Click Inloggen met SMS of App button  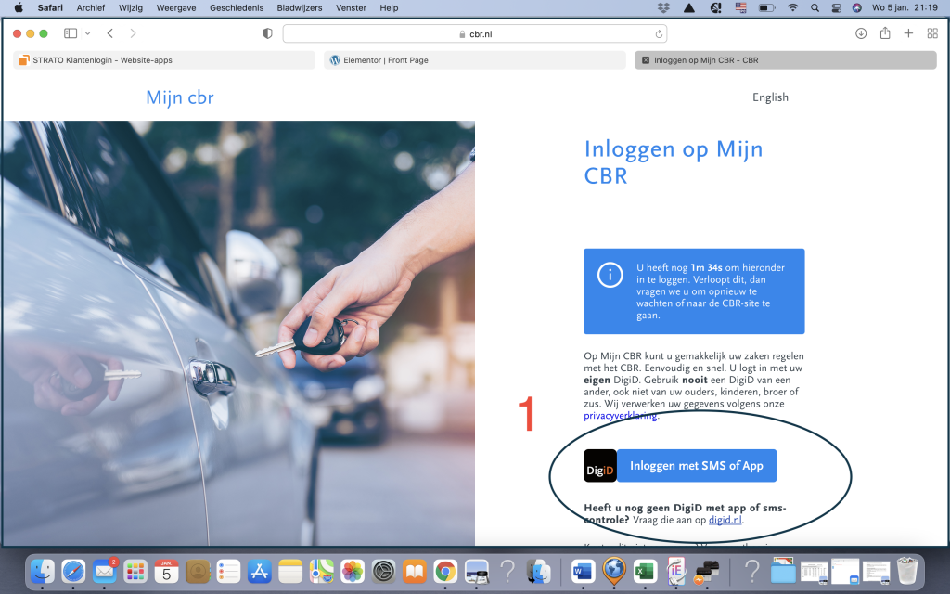[696, 466]
